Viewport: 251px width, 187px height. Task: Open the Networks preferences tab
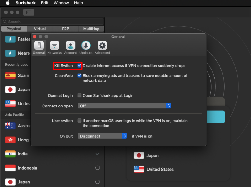click(x=54, y=47)
